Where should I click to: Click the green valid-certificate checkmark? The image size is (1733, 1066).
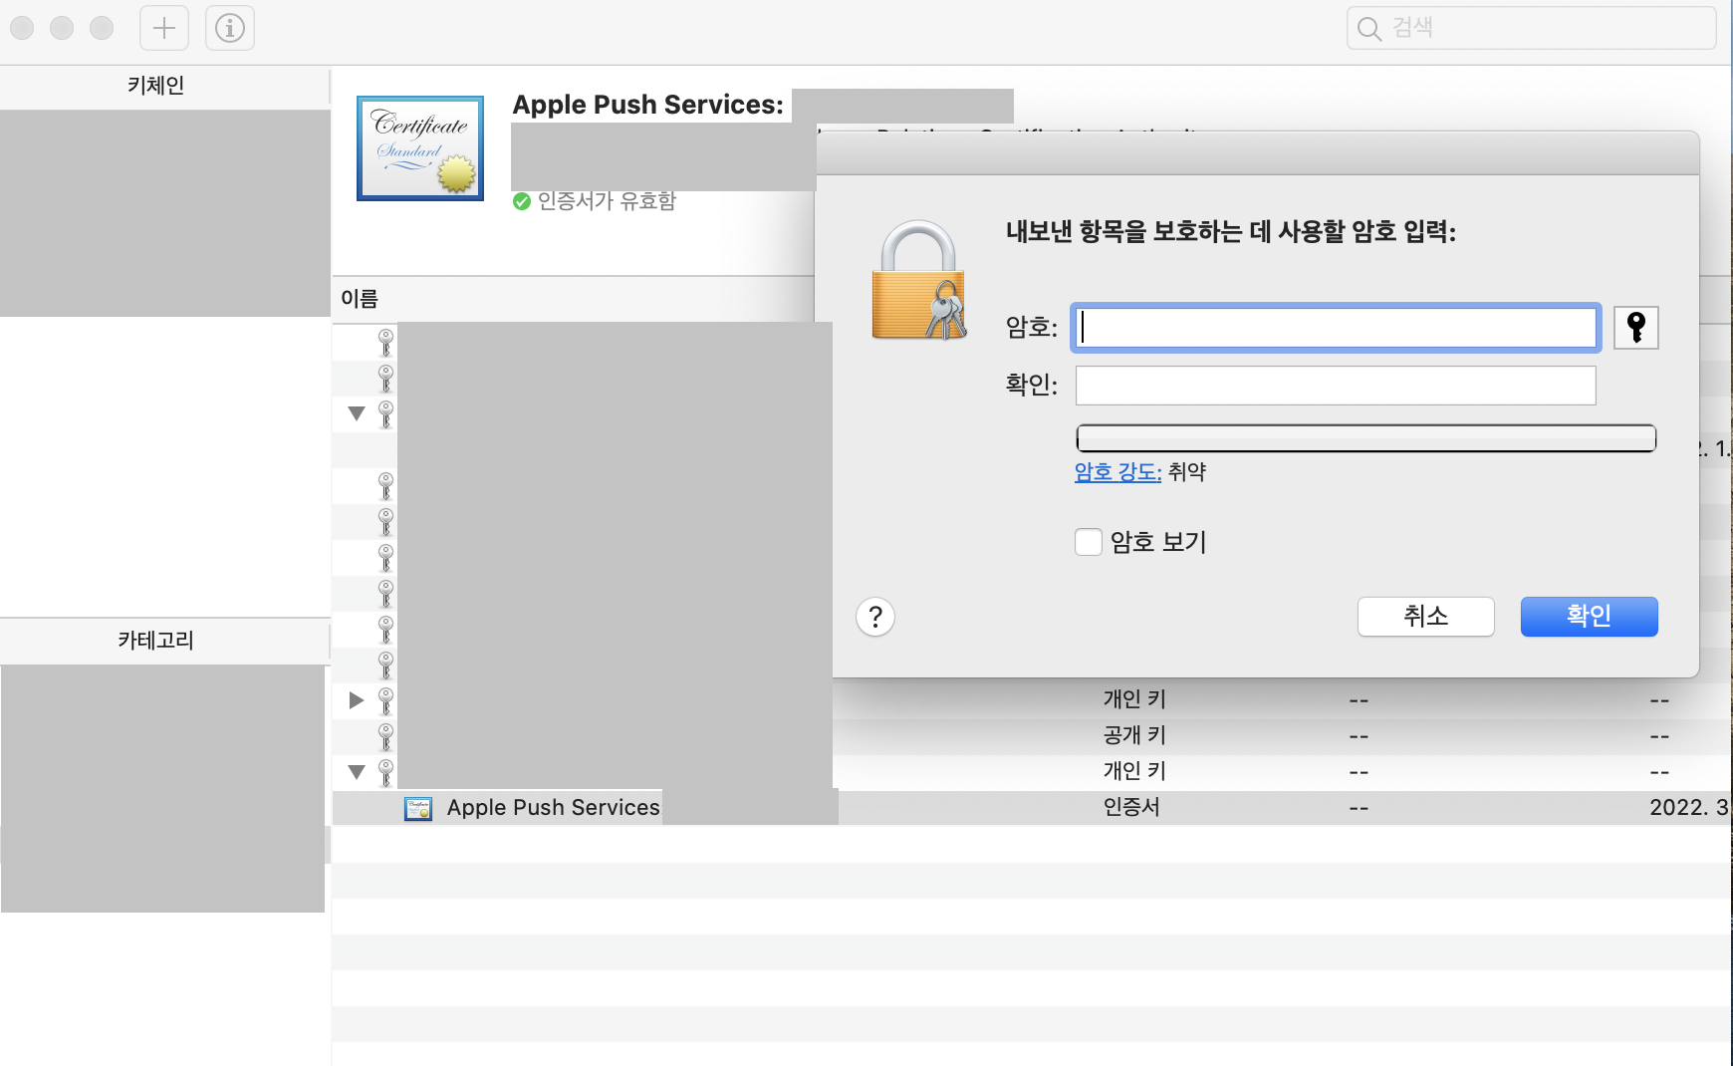[x=522, y=201]
